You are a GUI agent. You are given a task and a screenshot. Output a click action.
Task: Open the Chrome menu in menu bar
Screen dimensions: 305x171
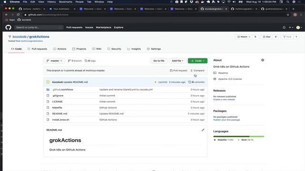click(x=15, y=2)
